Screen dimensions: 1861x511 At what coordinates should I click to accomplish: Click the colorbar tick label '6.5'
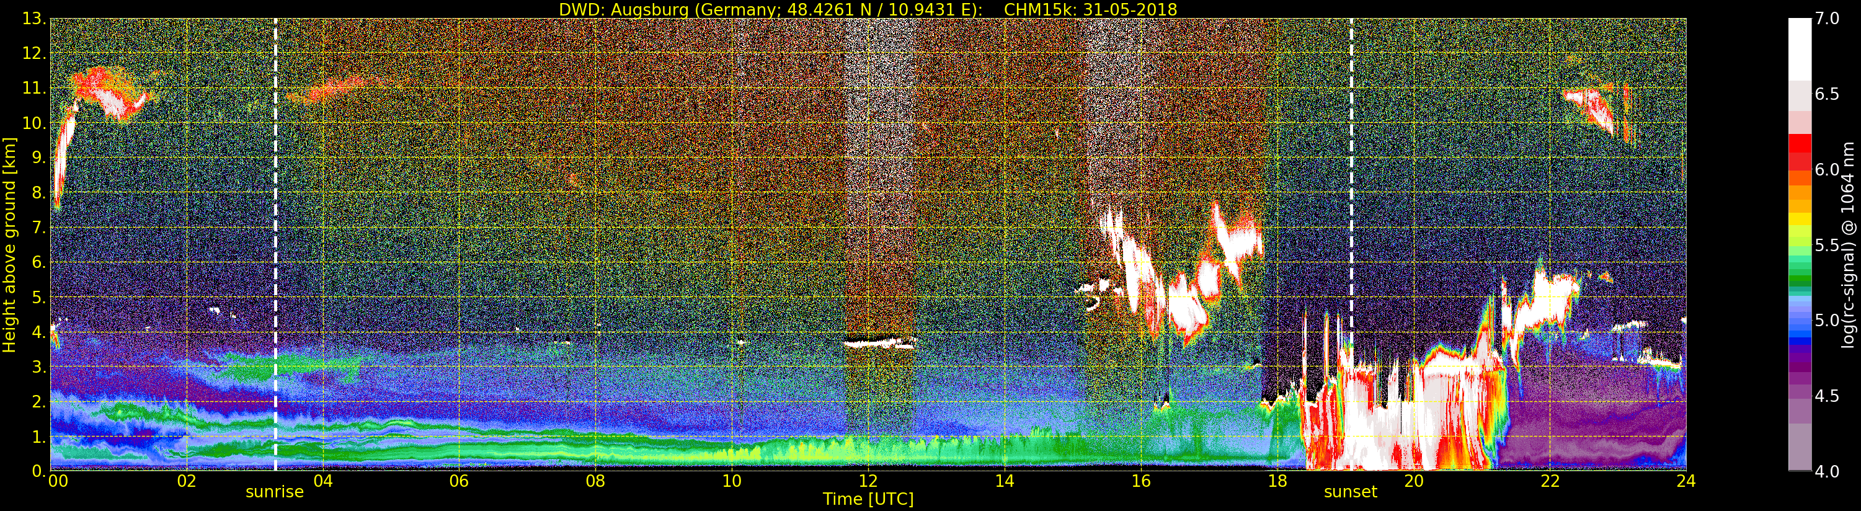coord(1826,94)
